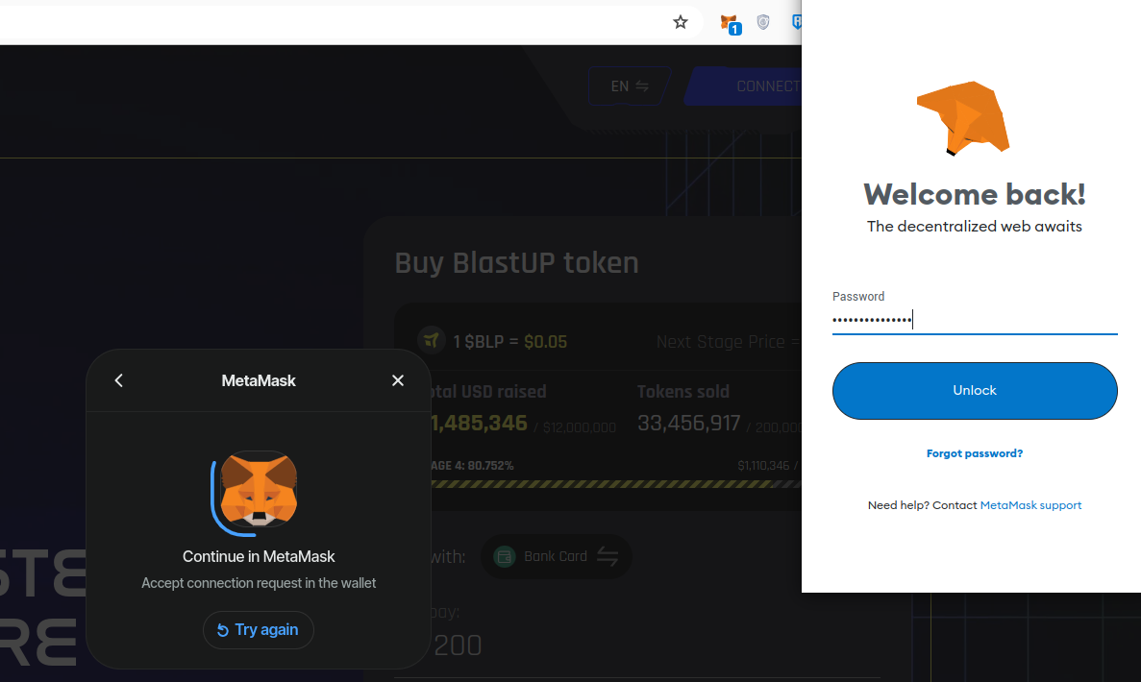The height and width of the screenshot is (682, 1141).
Task: Click the BlastUP token icon next to price
Action: click(x=432, y=341)
